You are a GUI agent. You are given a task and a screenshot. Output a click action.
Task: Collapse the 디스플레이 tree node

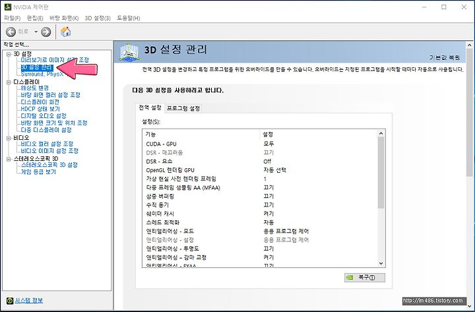coord(9,82)
